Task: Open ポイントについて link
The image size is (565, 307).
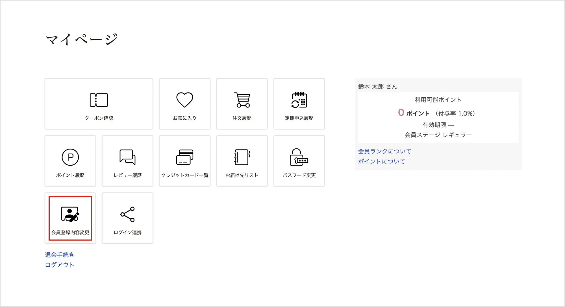Action: 381,161
